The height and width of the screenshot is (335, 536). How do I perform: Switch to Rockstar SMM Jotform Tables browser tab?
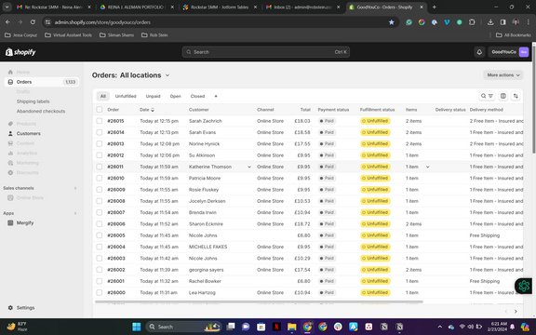pyautogui.click(x=220, y=7)
